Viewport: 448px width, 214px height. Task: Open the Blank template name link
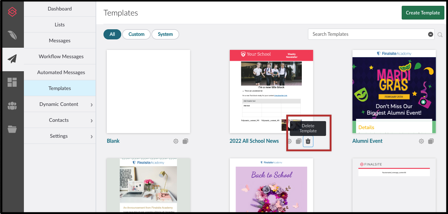point(113,141)
